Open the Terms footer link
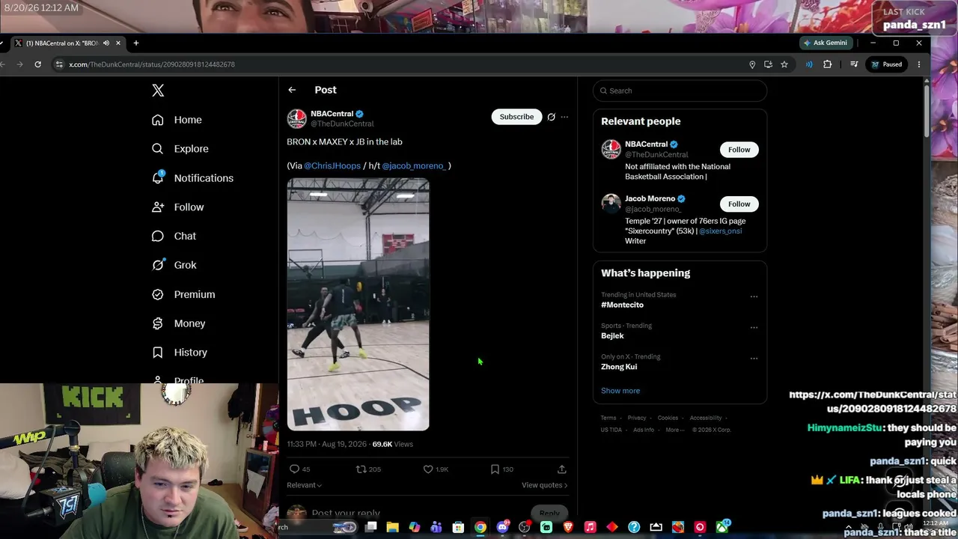958x539 pixels. click(x=608, y=418)
